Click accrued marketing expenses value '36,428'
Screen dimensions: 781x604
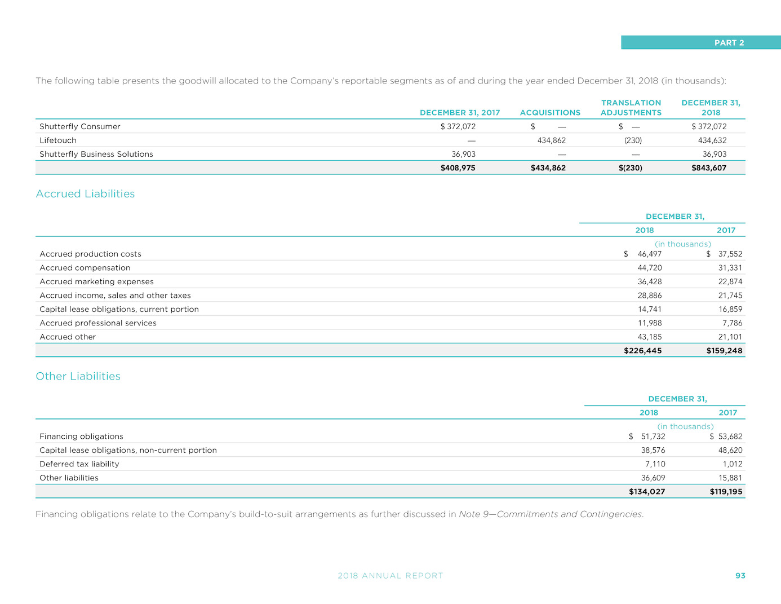pyautogui.click(x=650, y=281)
